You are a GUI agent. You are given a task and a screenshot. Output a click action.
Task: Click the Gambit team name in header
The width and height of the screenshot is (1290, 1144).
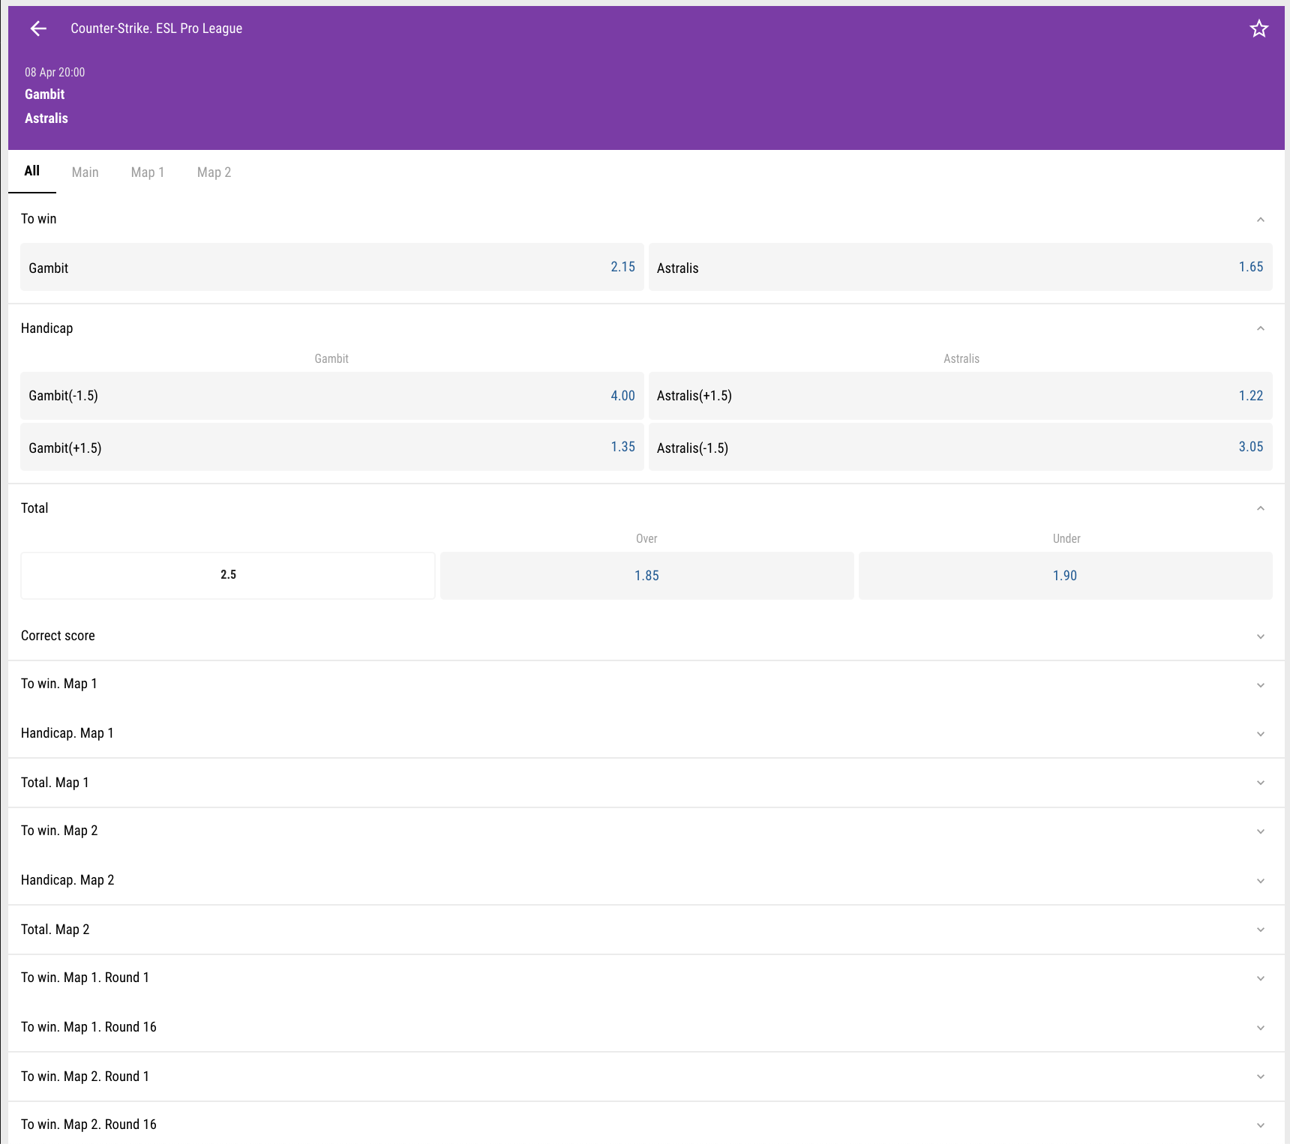click(x=44, y=94)
